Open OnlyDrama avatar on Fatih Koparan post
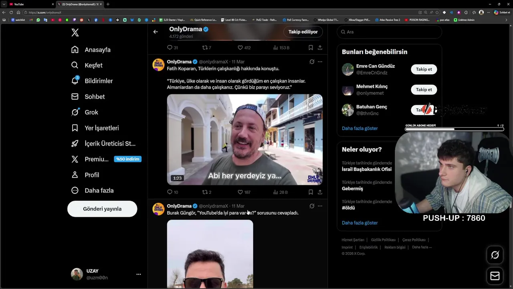 tap(158, 65)
